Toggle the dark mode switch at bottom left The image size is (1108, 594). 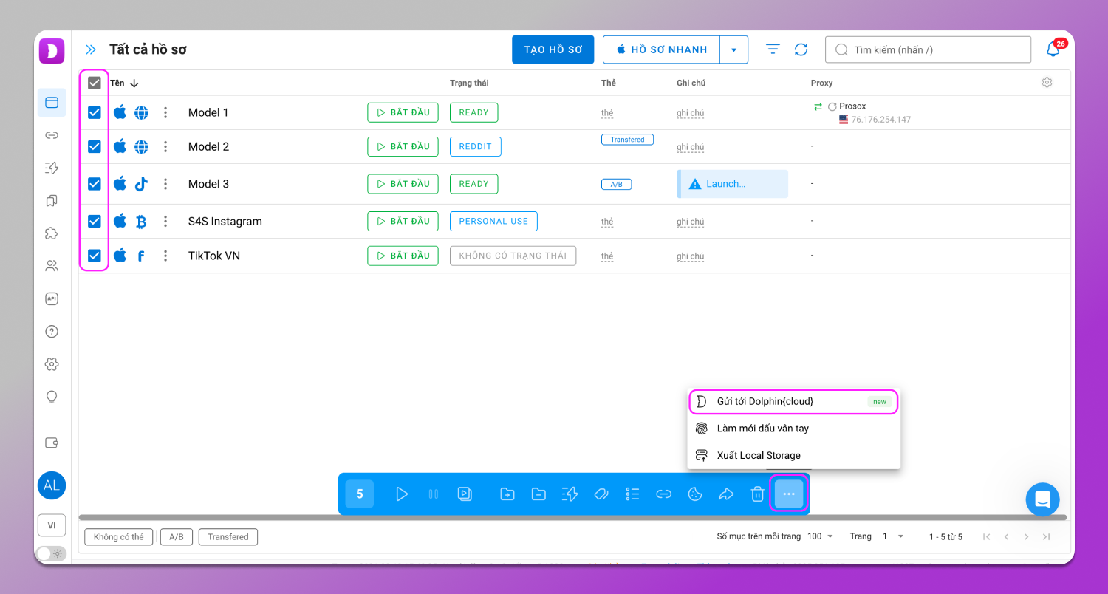(x=51, y=553)
